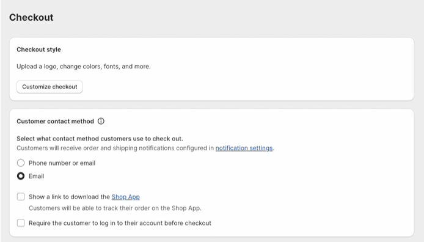Click 'Select what contact method customers' text
This screenshot has width=424, height=242.
[x=100, y=139]
